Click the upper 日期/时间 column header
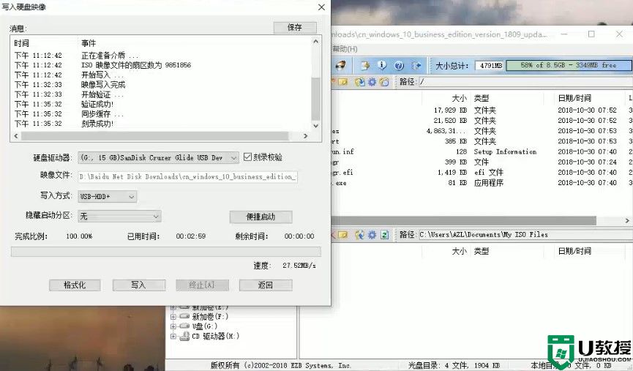 click(x=574, y=98)
